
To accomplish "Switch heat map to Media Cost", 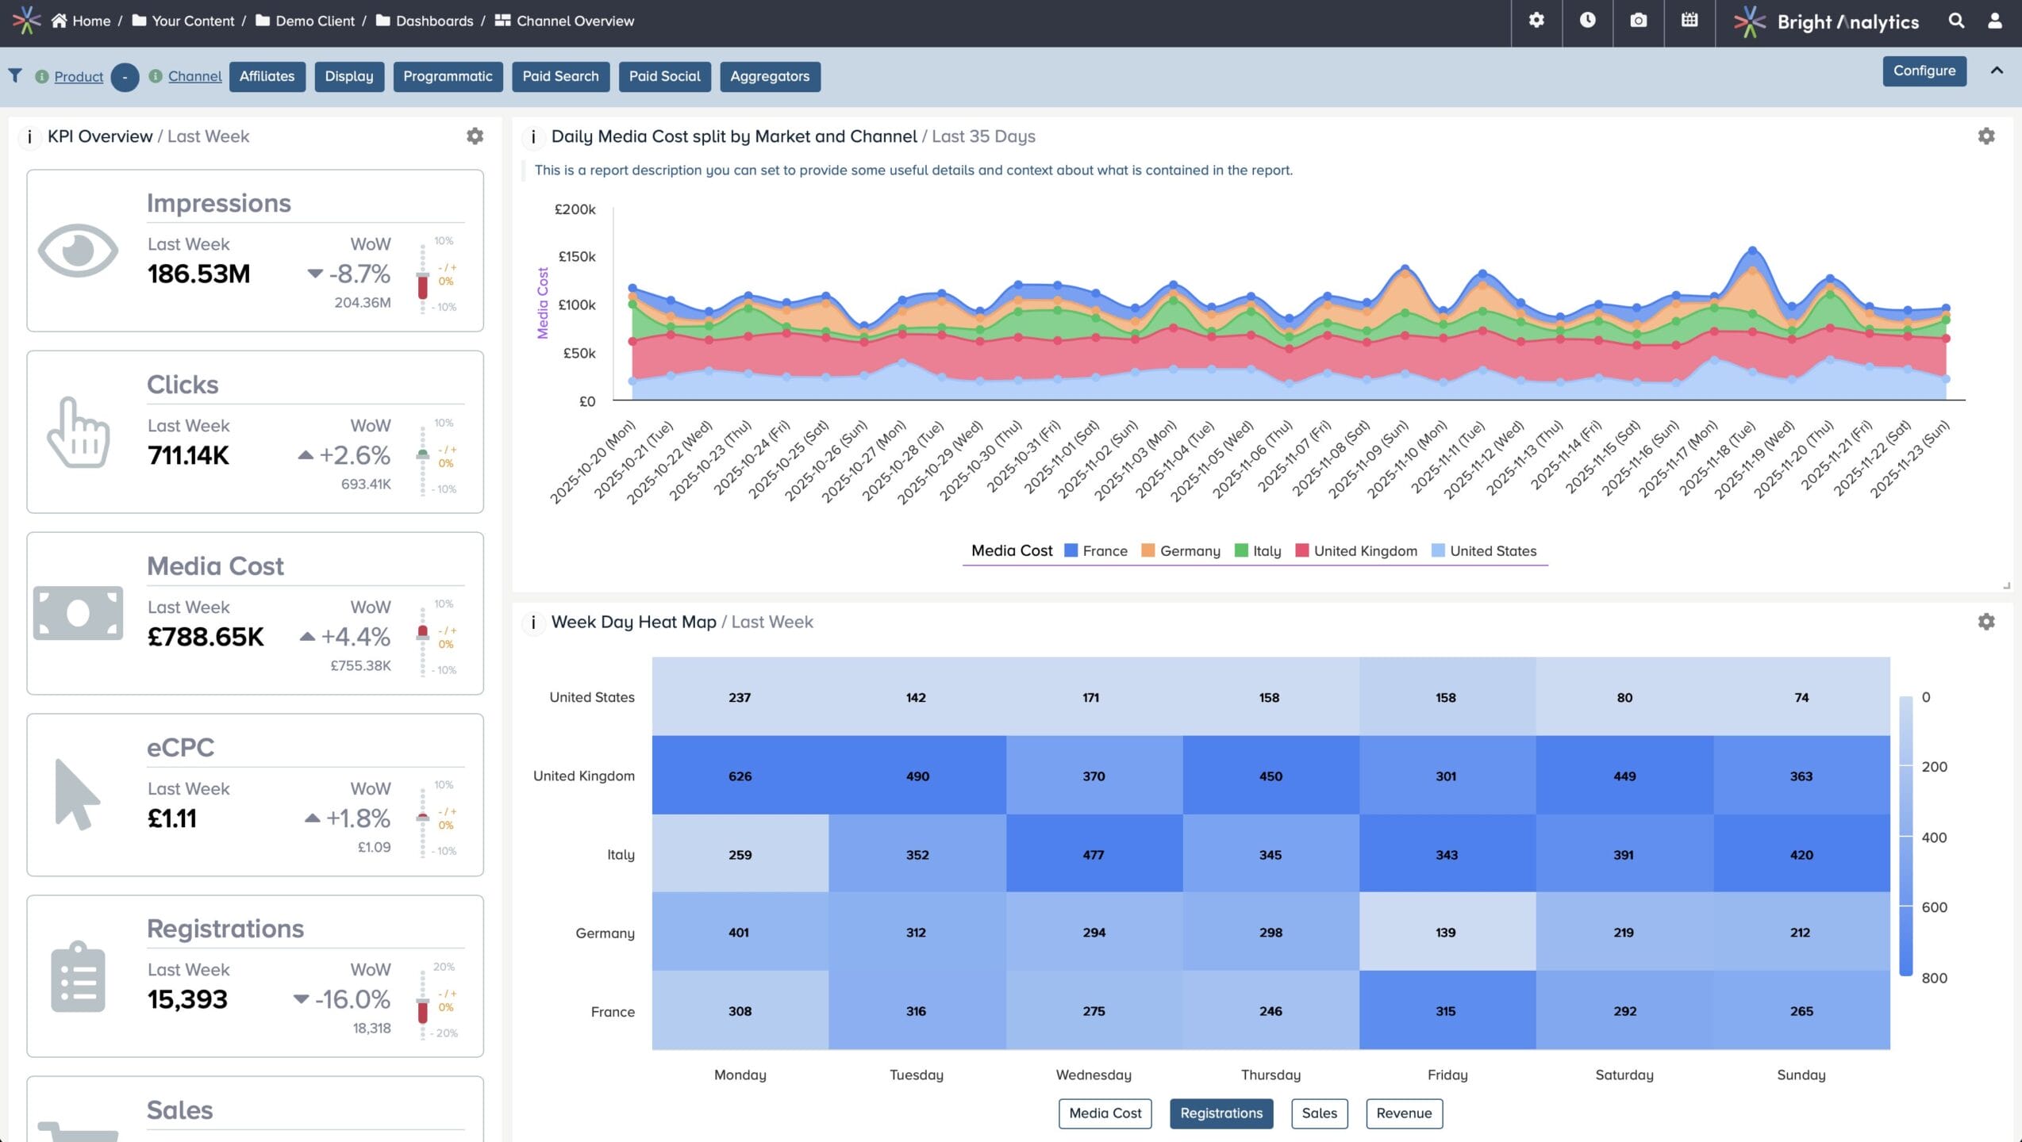I will (x=1105, y=1113).
